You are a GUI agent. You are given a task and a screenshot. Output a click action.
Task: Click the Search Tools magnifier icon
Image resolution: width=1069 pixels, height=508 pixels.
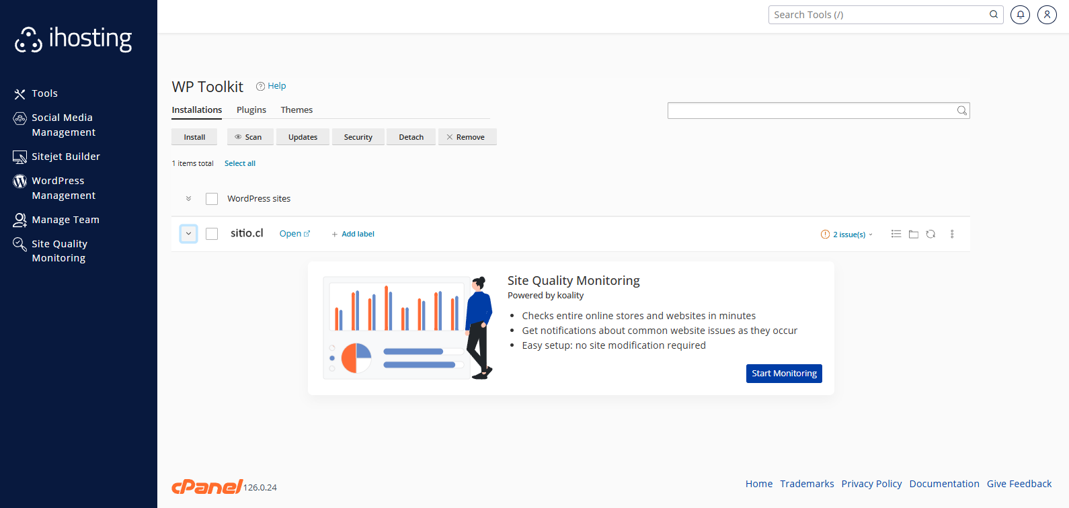[994, 15]
